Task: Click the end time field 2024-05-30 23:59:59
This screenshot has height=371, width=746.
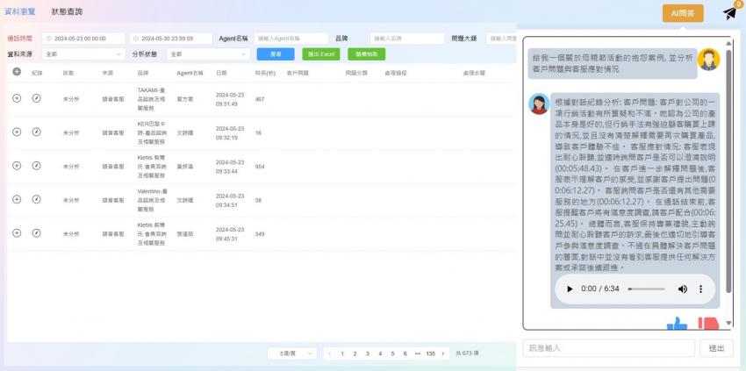Action: [x=171, y=39]
